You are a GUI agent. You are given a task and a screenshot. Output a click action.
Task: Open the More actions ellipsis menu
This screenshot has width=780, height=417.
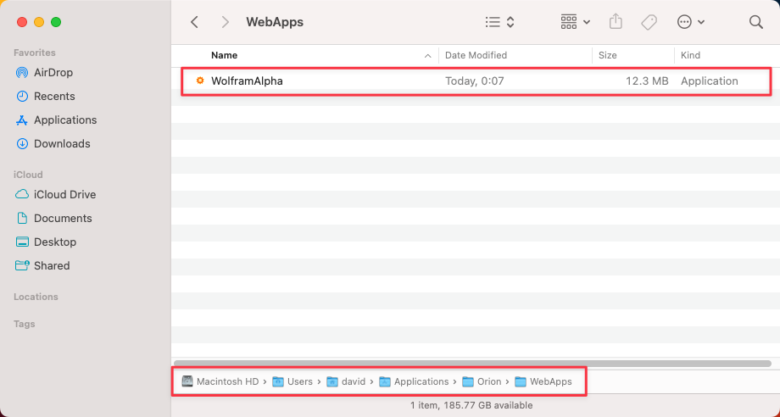tap(690, 22)
